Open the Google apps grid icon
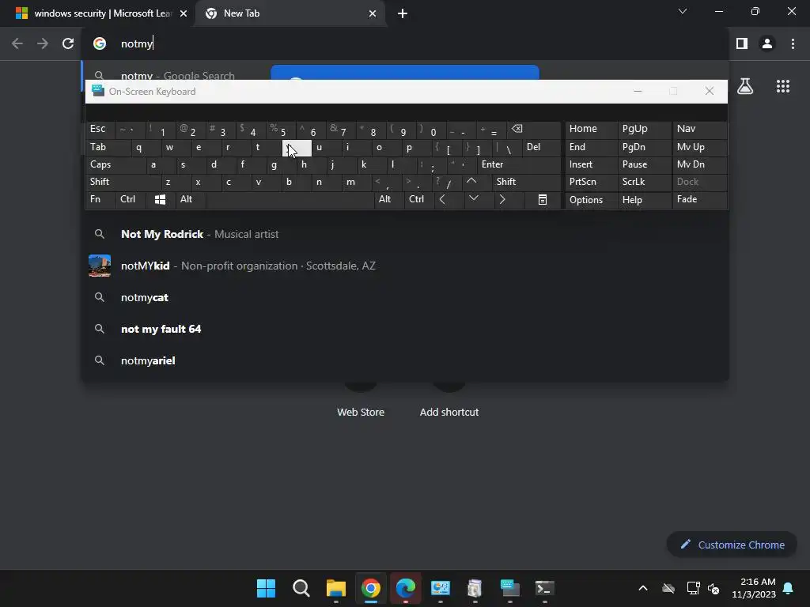Viewport: 810px width, 607px height. coord(783,86)
